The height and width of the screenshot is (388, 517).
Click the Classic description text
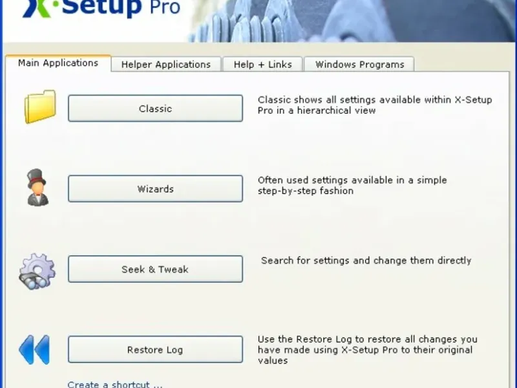[375, 105]
